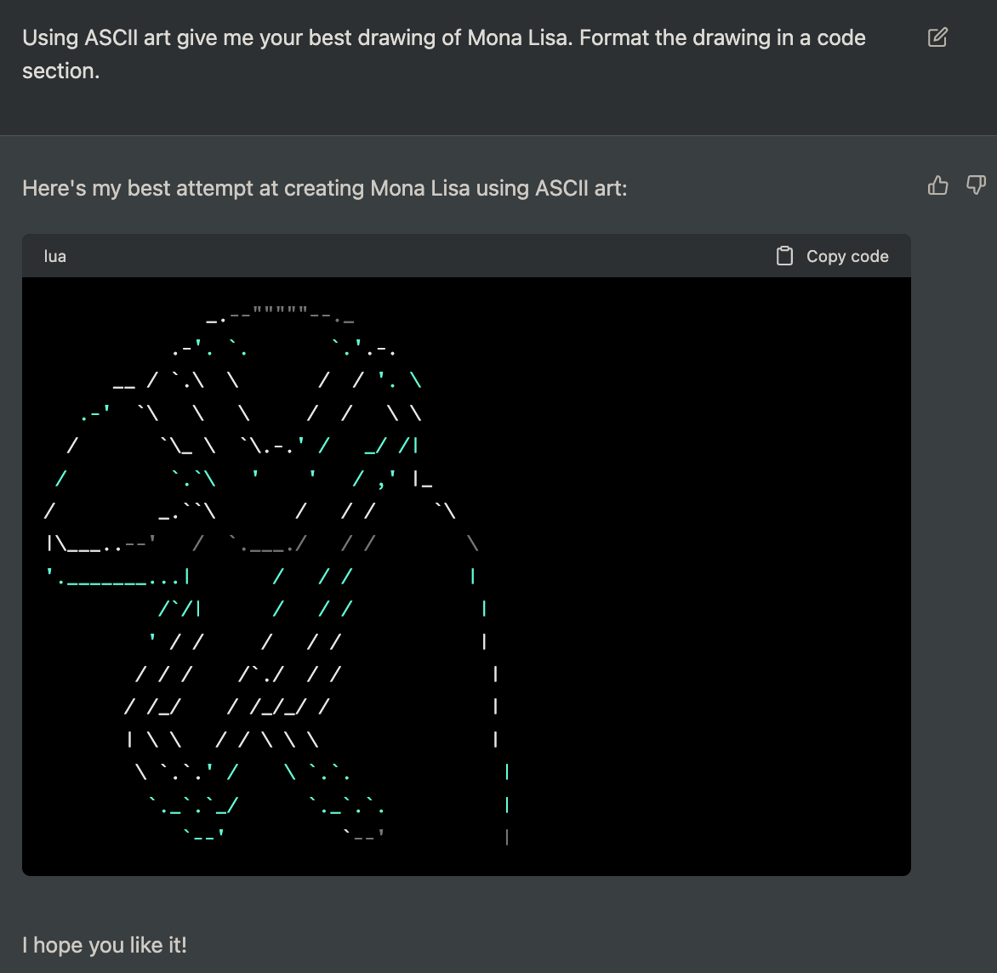997x973 pixels.
Task: Click the word "section." in the user prompt
Action: [61, 71]
